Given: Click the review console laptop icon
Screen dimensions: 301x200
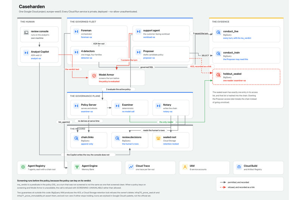Looking at the screenshot, I should pyautogui.click(x=26, y=32).
